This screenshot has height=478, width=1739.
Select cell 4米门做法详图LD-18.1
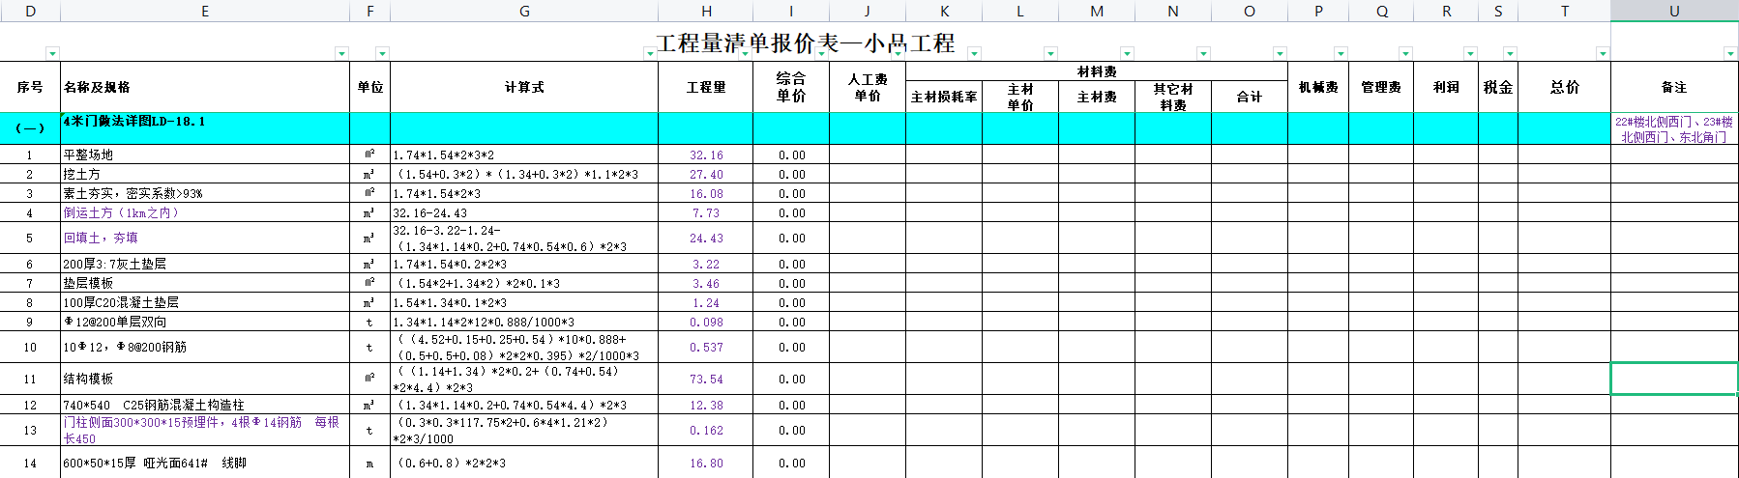[205, 128]
